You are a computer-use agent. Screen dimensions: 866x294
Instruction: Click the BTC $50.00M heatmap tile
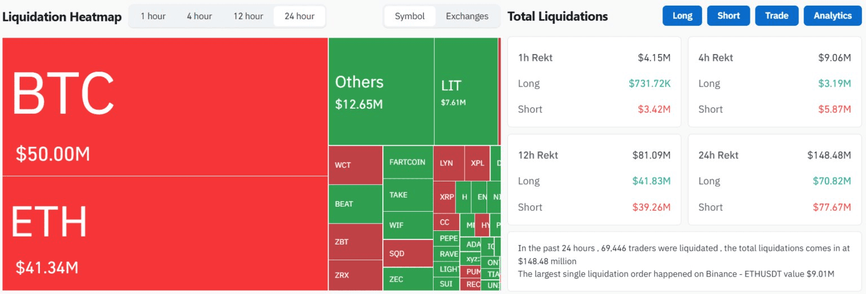(165, 106)
